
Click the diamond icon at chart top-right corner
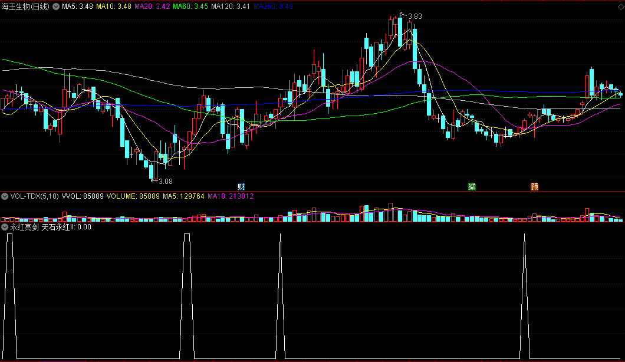coord(621,6)
